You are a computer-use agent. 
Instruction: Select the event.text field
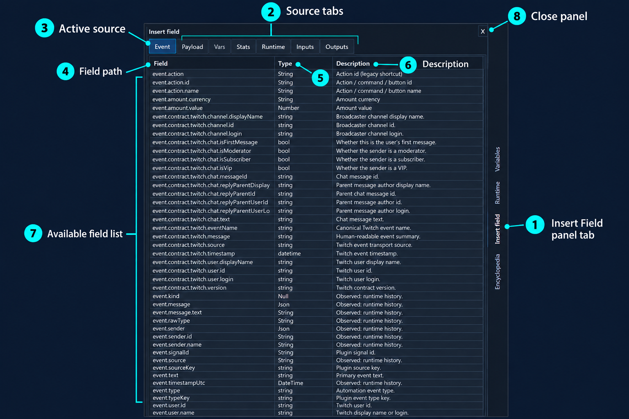(316, 375)
